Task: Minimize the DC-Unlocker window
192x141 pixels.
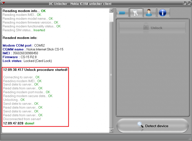Action: 184,3
